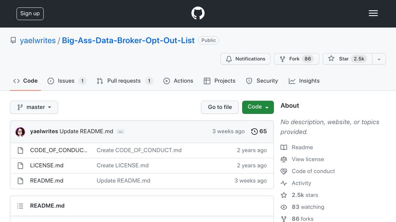Click the 3 weeks ago commit timestamp

point(228,132)
